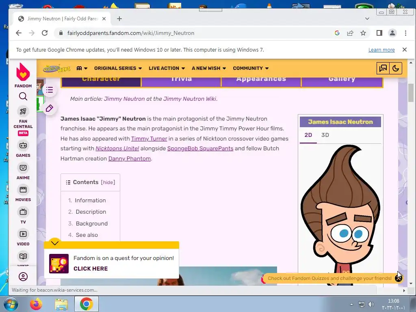Jump to Information section in Contents

point(90,200)
